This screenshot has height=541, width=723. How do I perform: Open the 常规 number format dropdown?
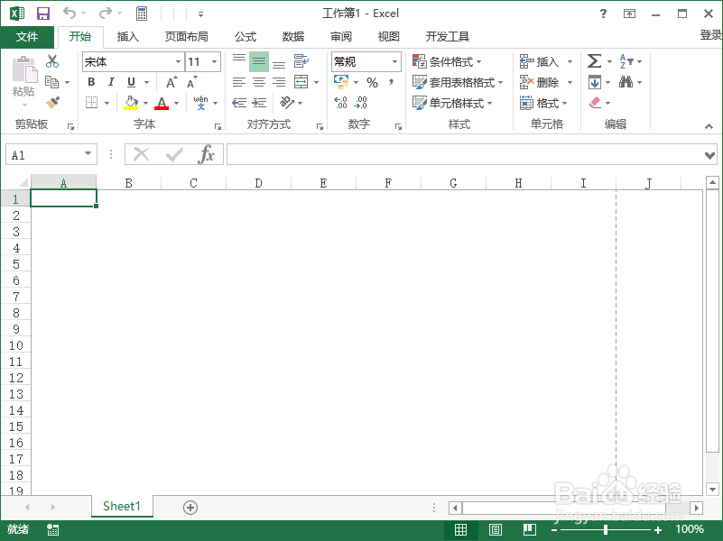coord(394,60)
